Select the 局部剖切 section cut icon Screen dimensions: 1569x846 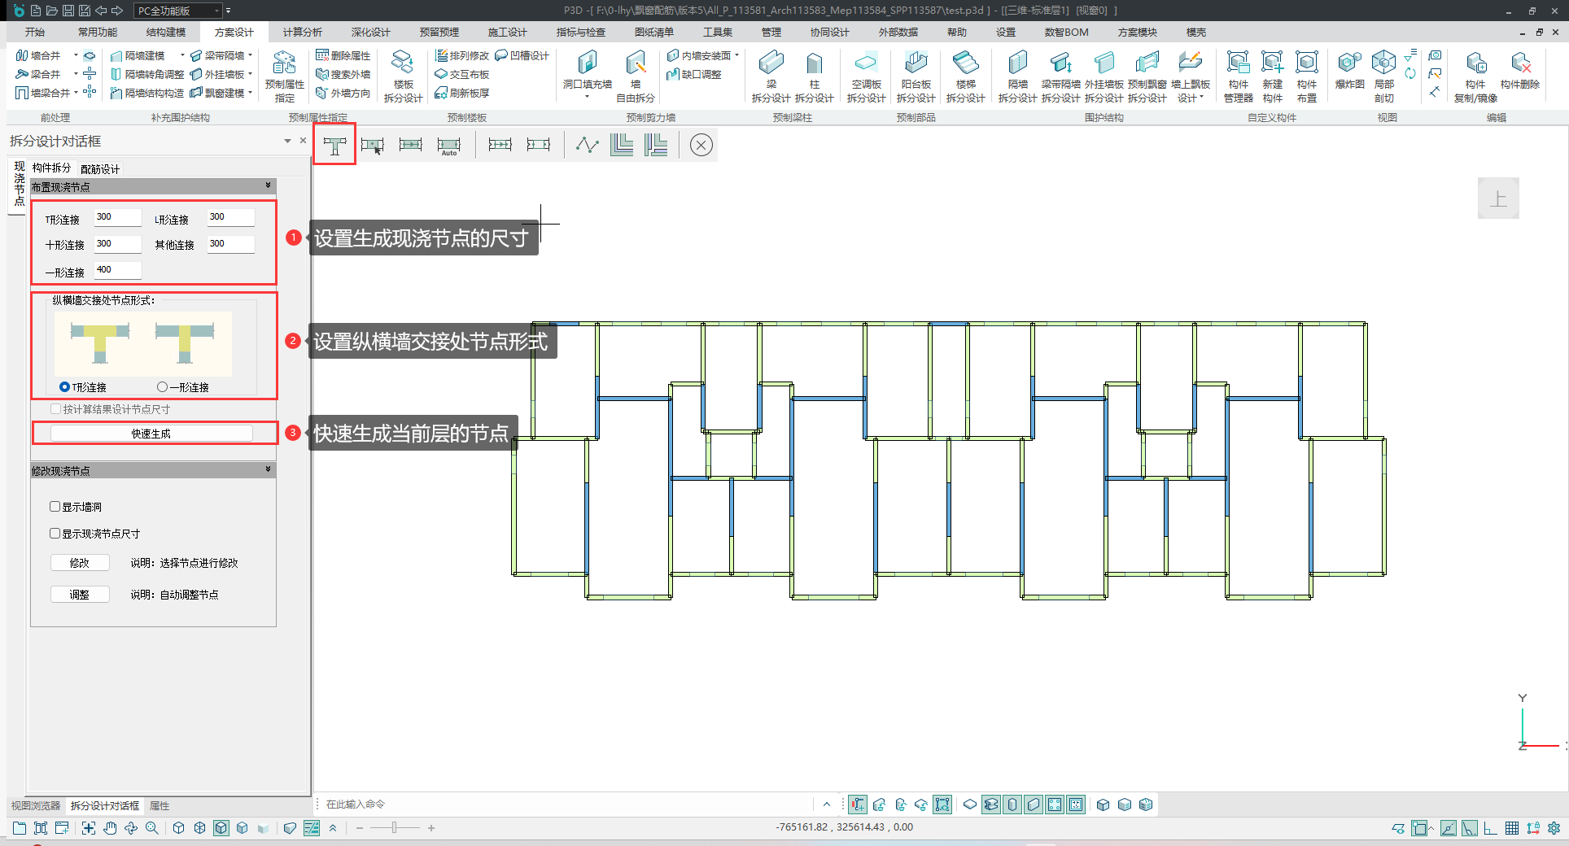[x=1383, y=65]
